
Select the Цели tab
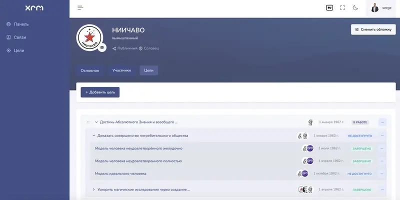click(148, 70)
